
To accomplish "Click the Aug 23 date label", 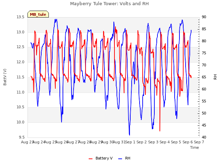I will [x=27, y=142].
